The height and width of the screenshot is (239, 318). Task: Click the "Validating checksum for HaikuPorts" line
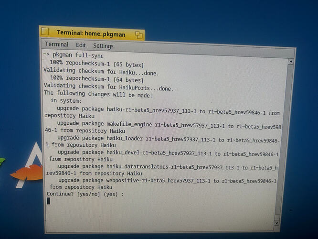tap(109, 87)
